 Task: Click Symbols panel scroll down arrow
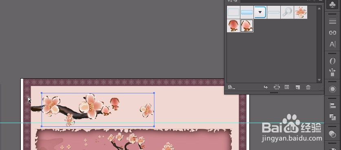[319, 80]
